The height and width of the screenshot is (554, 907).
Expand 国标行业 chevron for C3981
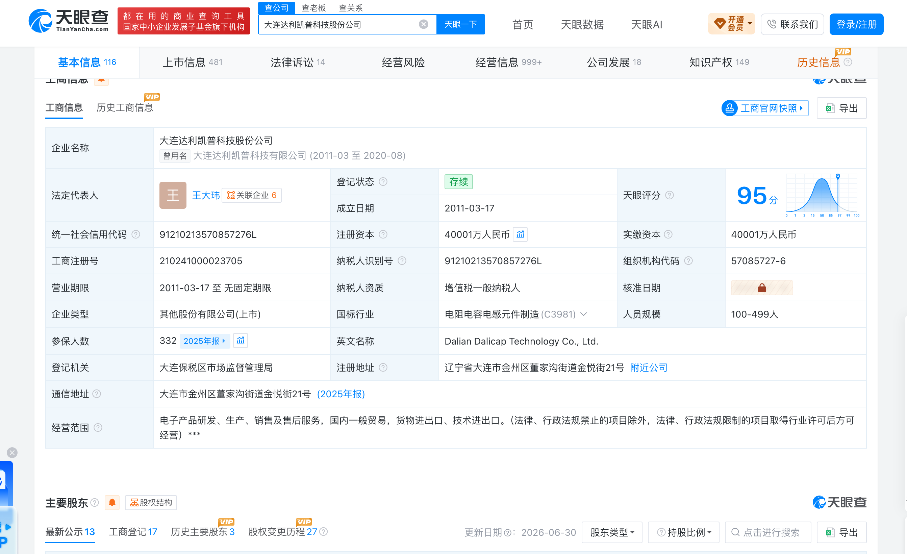point(583,314)
